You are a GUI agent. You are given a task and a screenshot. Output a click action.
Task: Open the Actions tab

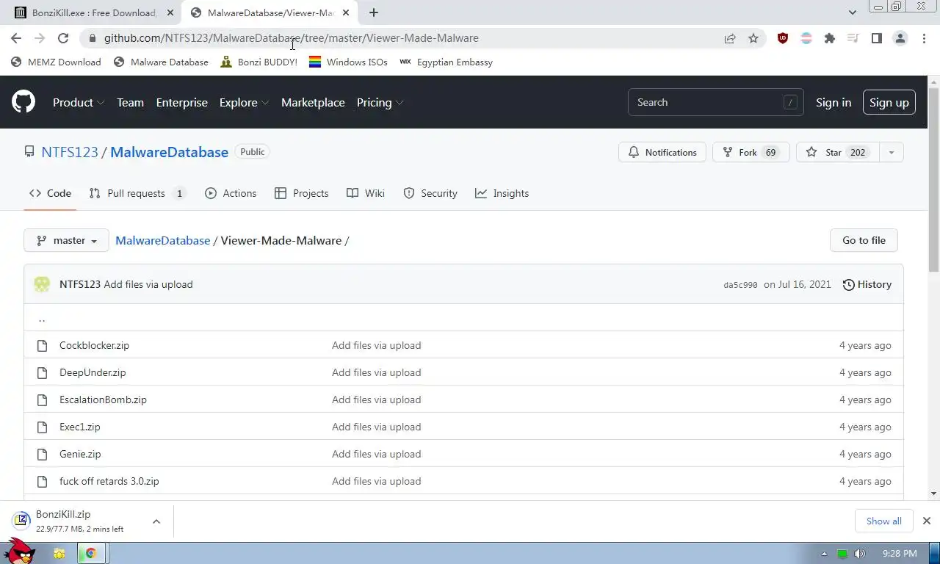231,193
